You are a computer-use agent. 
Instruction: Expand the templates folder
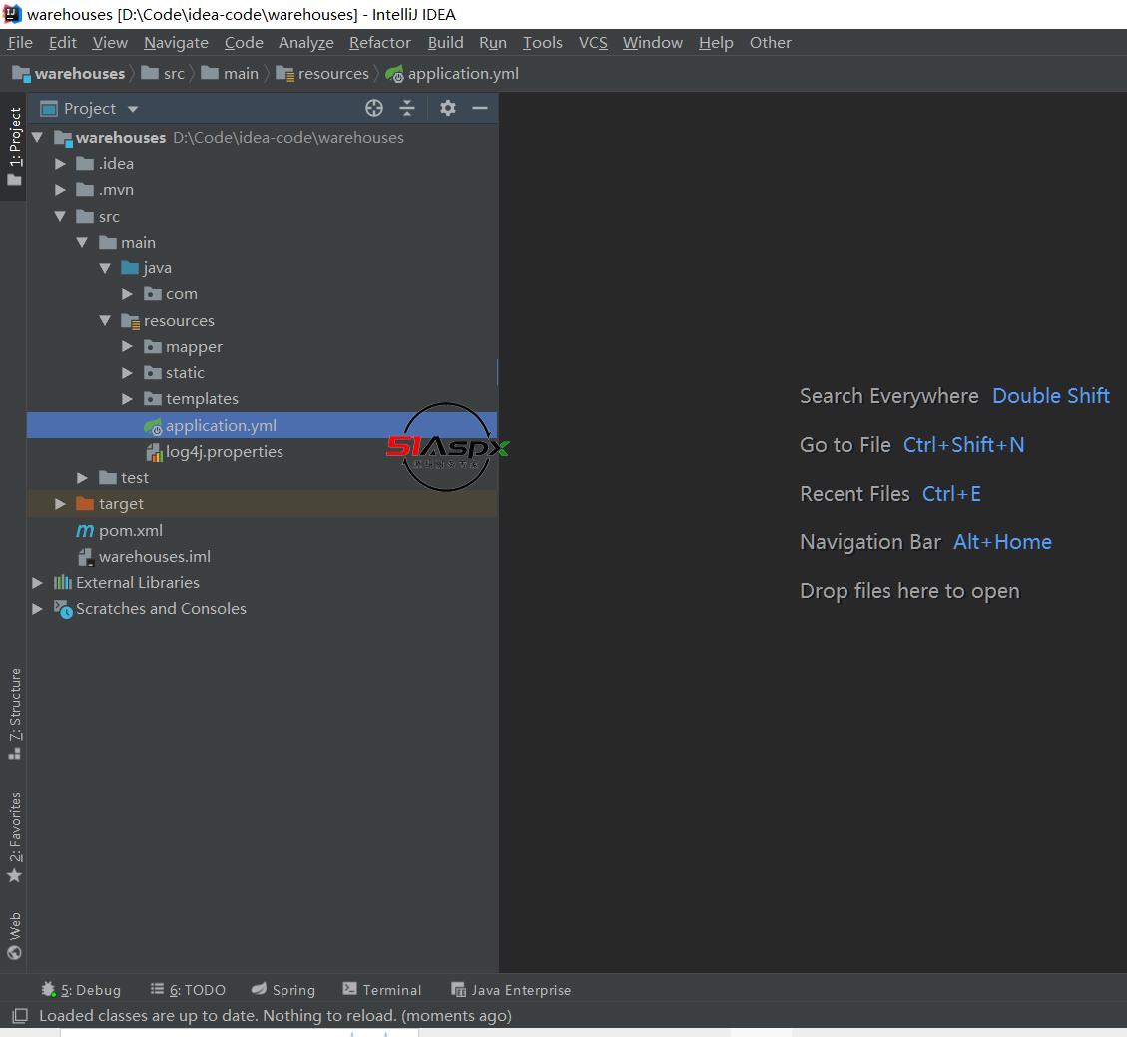(x=127, y=399)
